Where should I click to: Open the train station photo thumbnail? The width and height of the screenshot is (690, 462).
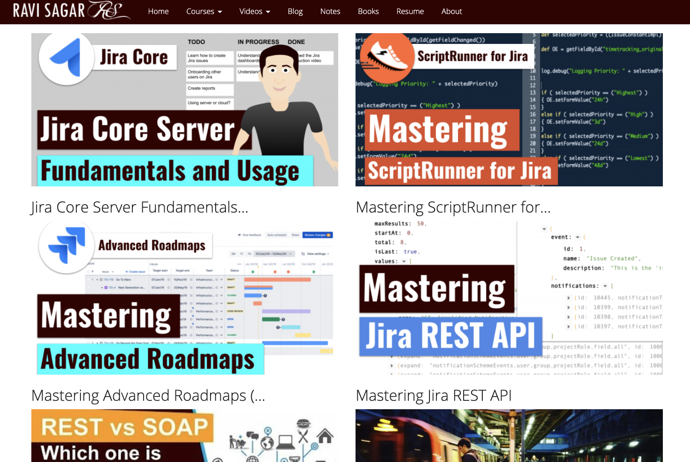pos(509,436)
